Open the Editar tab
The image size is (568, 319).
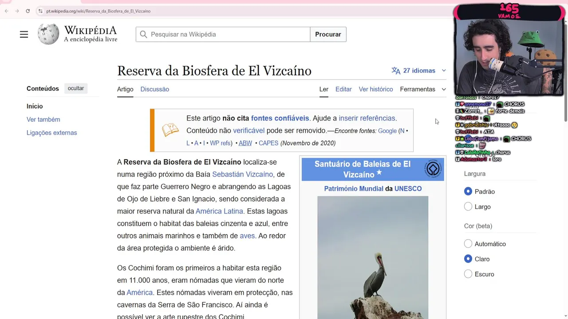[x=343, y=89]
